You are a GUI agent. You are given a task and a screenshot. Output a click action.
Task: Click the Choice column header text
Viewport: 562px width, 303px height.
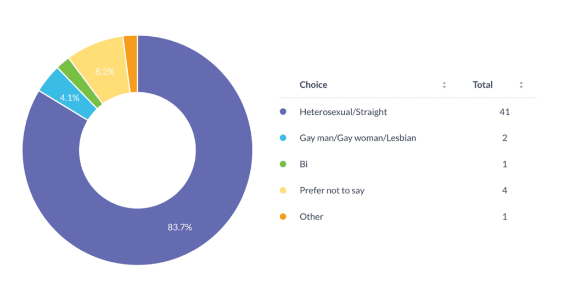click(313, 85)
